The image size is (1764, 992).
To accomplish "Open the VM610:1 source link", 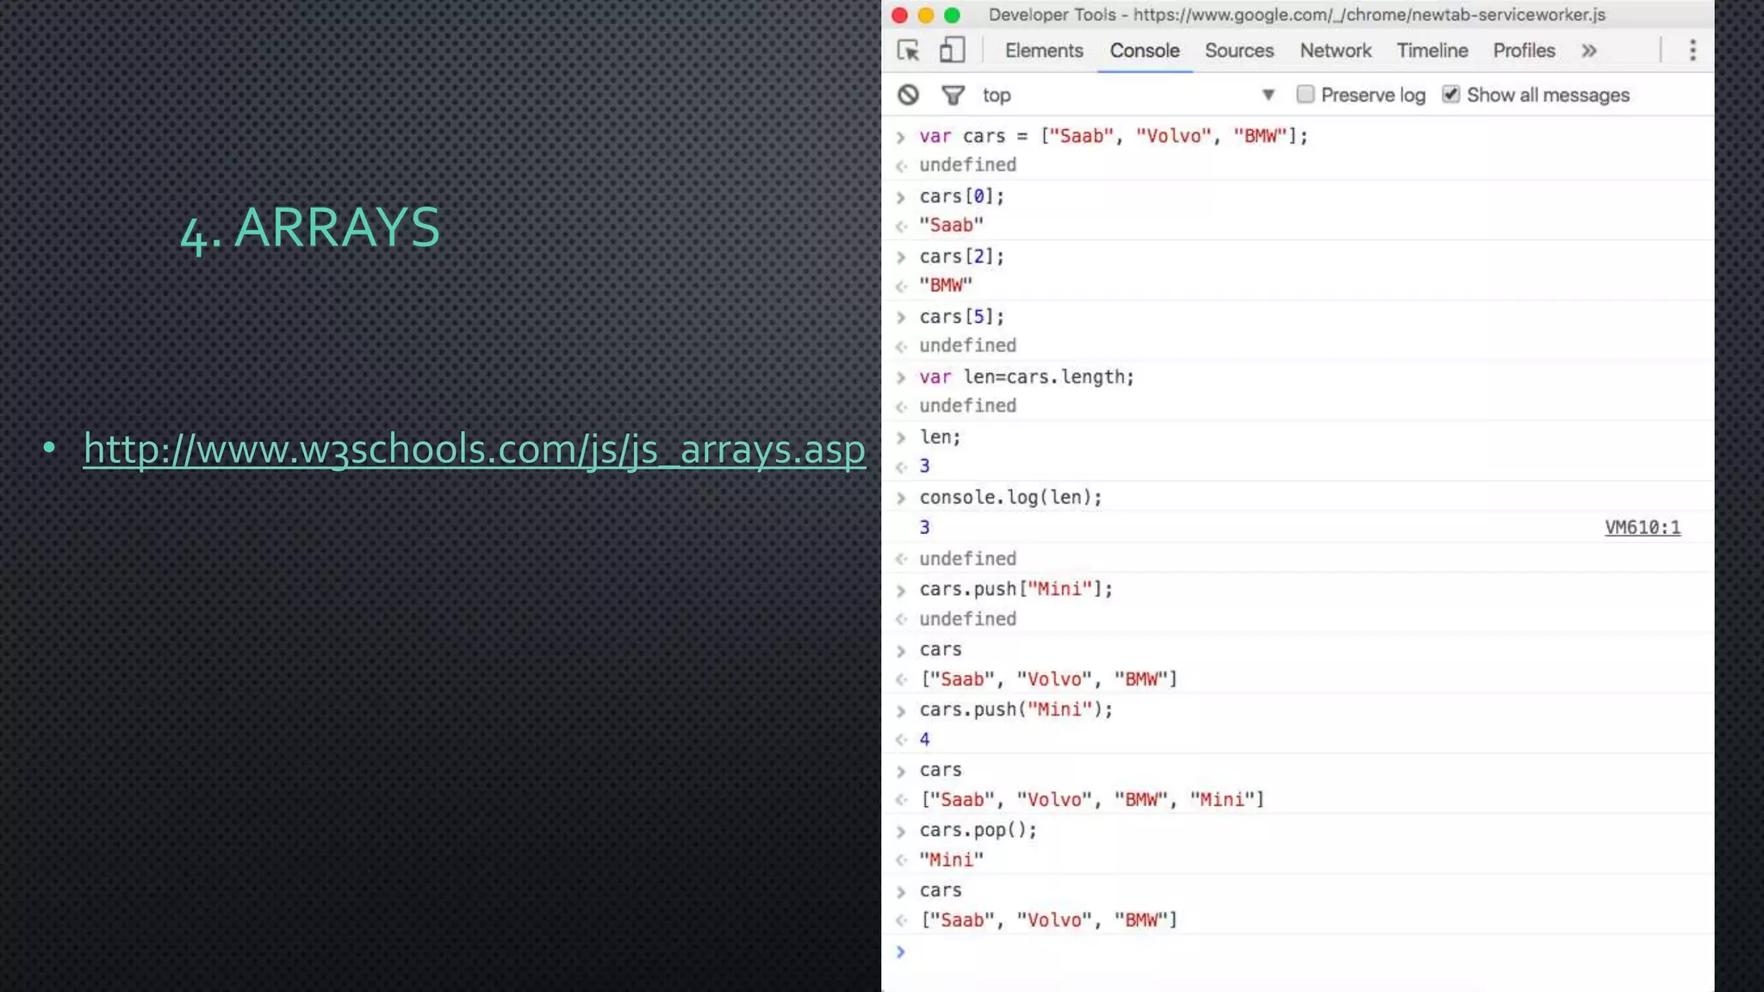I will (x=1643, y=527).
